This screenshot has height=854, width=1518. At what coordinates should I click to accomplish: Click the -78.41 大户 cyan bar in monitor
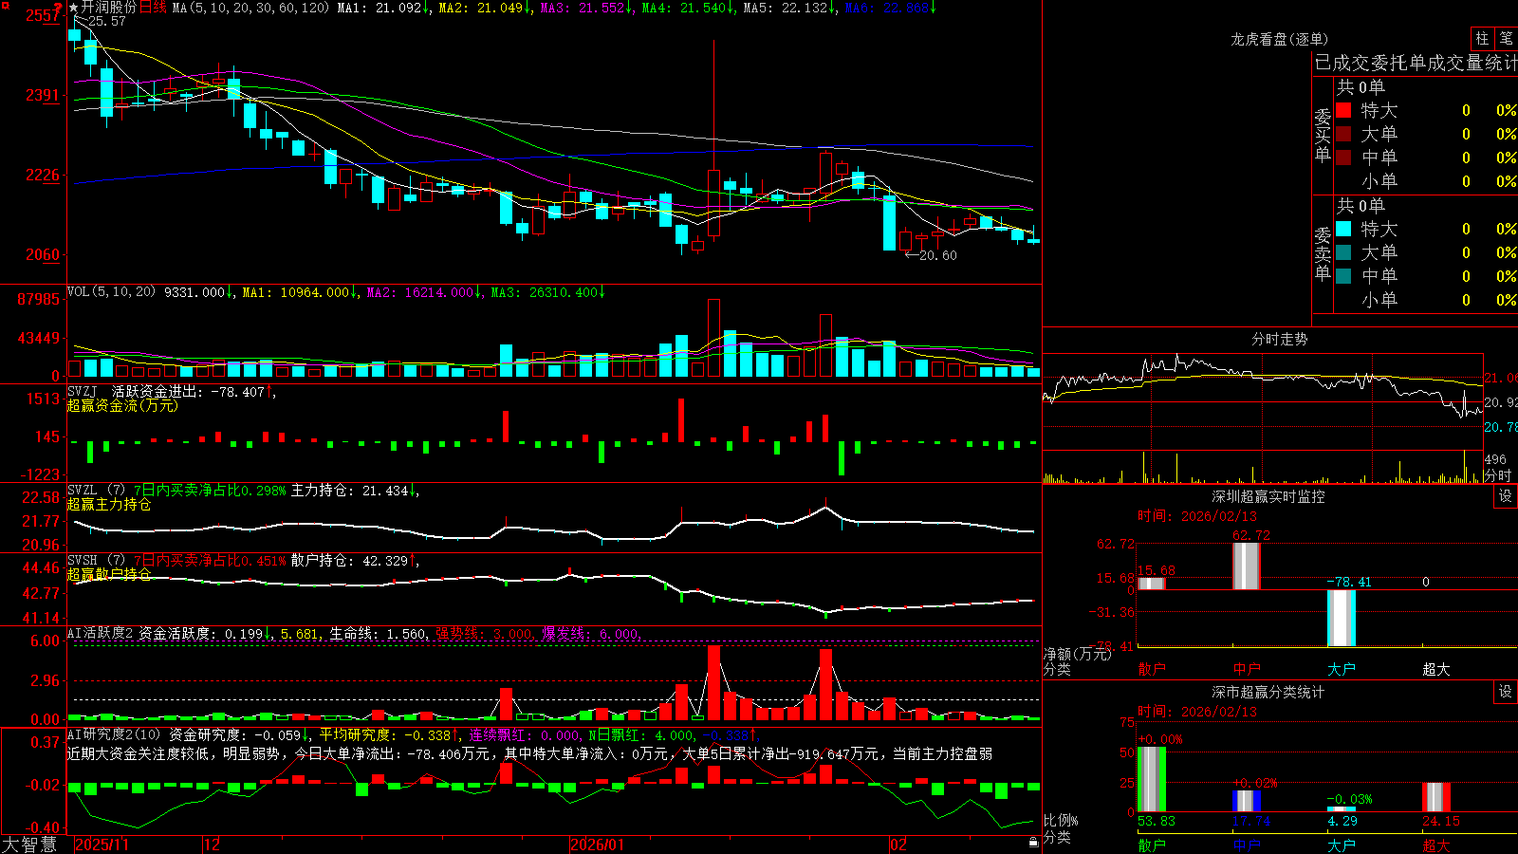click(x=1341, y=618)
